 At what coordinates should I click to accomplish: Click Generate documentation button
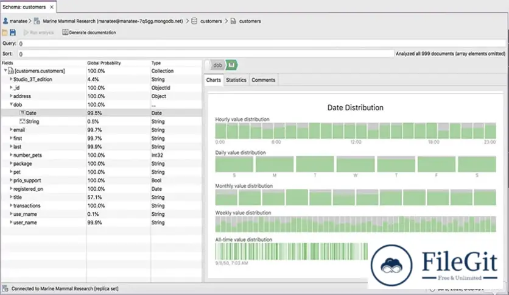(x=89, y=32)
